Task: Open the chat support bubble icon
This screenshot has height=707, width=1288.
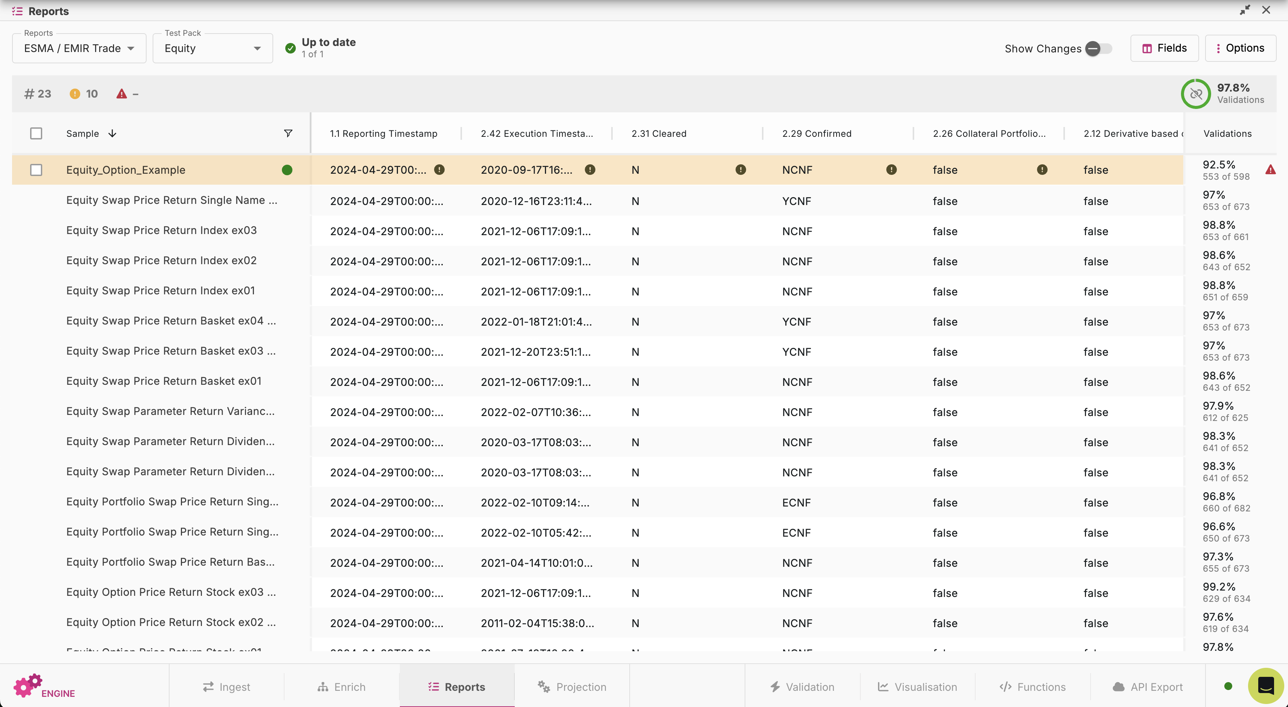Action: point(1265,686)
